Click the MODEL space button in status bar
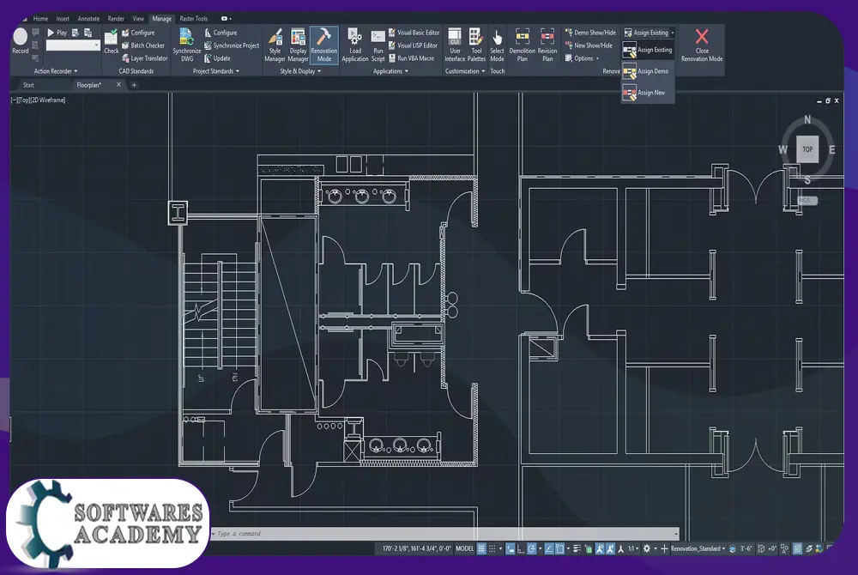Image resolution: width=858 pixels, height=575 pixels. pos(464,548)
